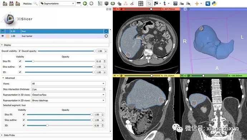
Task: Open the Data module hierarchy icon
Action: (x=100, y=4)
